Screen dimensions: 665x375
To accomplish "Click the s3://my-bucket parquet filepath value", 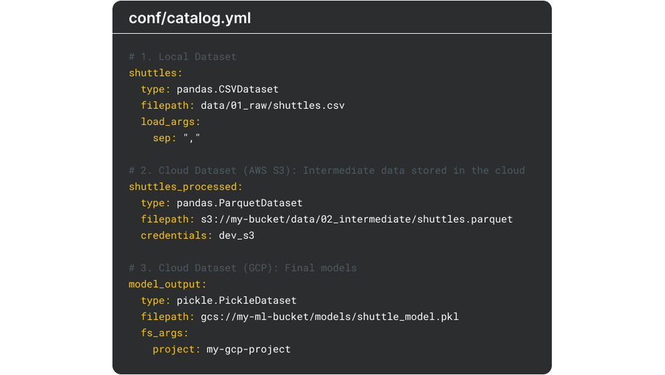I will [356, 219].
